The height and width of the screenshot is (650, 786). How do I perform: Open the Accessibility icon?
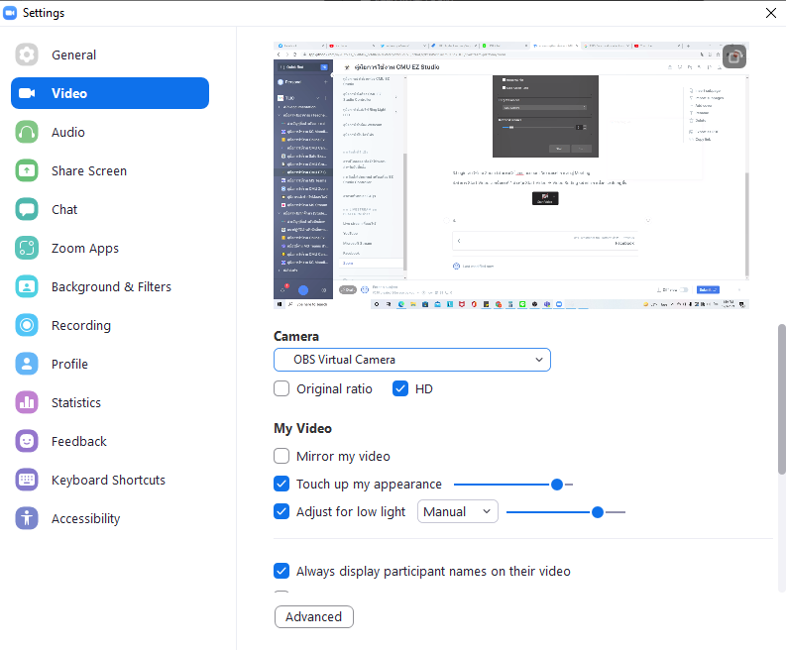click(27, 518)
